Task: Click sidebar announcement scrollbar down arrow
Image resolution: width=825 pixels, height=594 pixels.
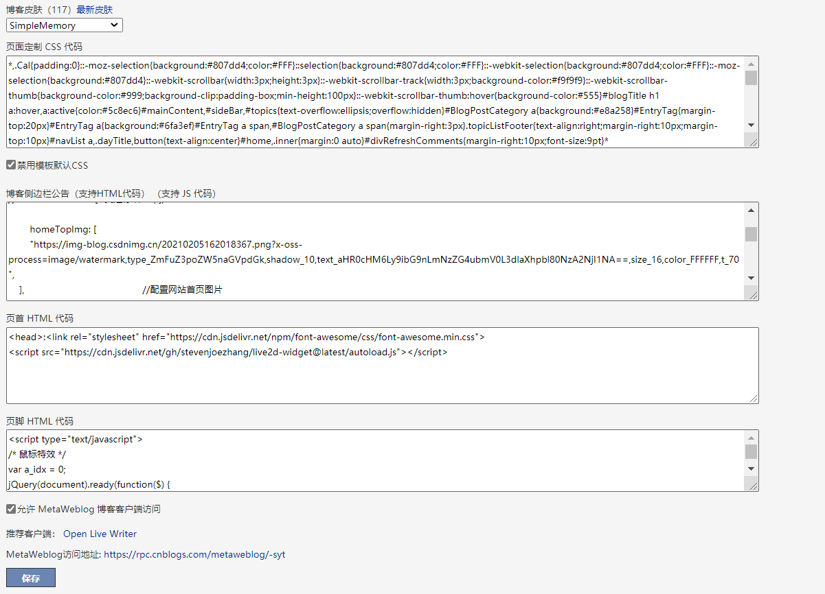Action: 751,278
